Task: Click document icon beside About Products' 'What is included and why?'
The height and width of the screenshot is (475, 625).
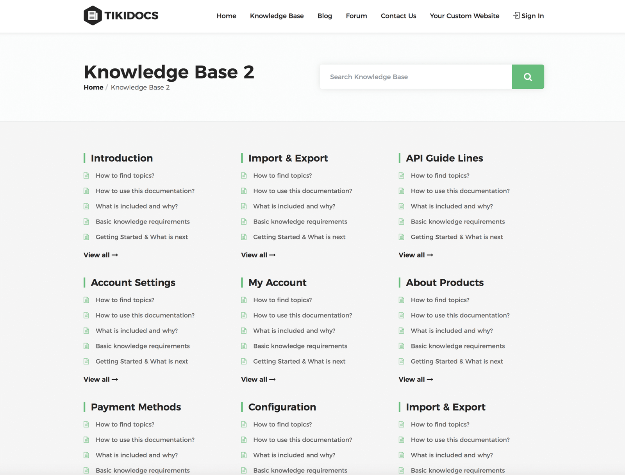Action: 401,331
